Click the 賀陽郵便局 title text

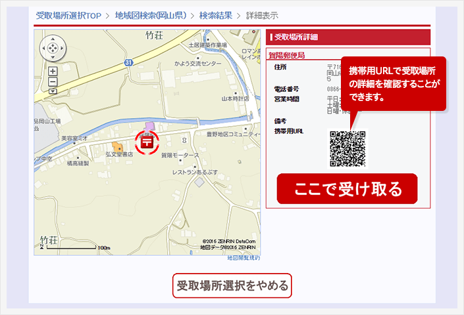click(286, 55)
